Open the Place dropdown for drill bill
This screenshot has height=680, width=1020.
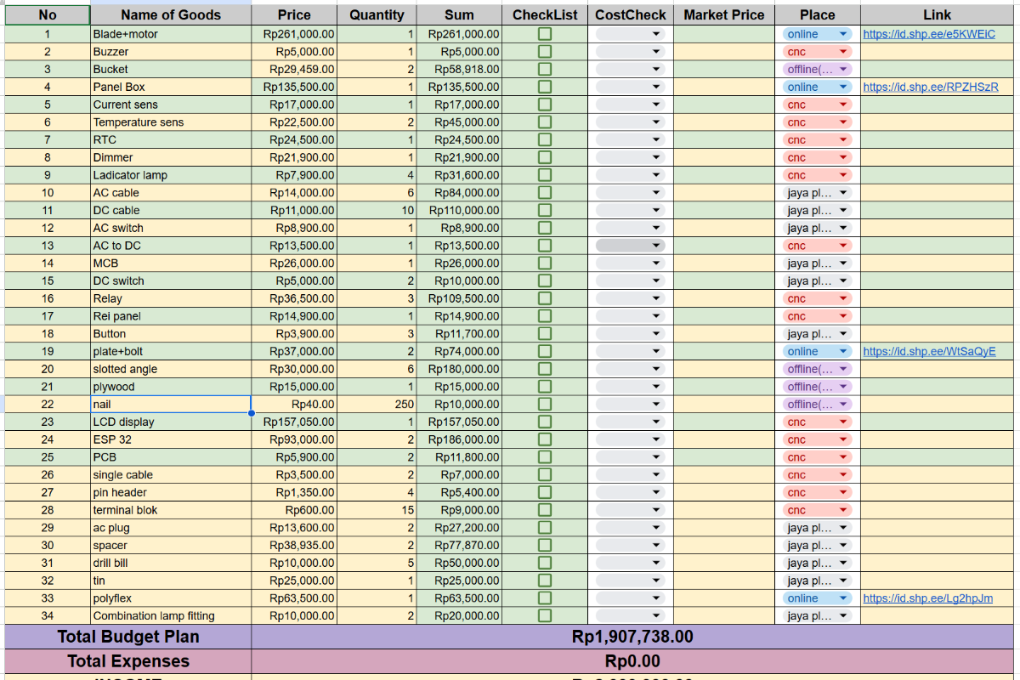pyautogui.click(x=817, y=563)
